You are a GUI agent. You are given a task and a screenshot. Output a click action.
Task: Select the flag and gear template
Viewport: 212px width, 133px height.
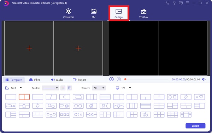coord(65,106)
